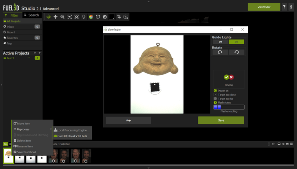Click the share icon above the thumbnail strip
This screenshot has width=297, height=169.
click(283, 144)
